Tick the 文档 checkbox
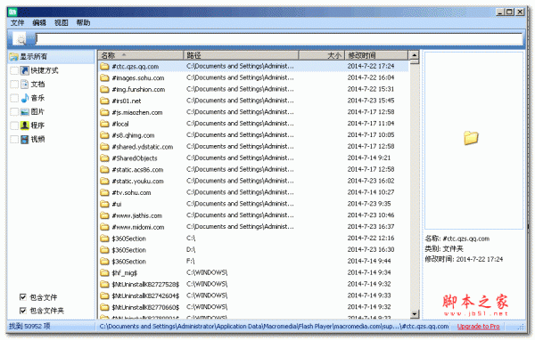Image resolution: width=535 pixels, height=340 pixels. coord(14,85)
